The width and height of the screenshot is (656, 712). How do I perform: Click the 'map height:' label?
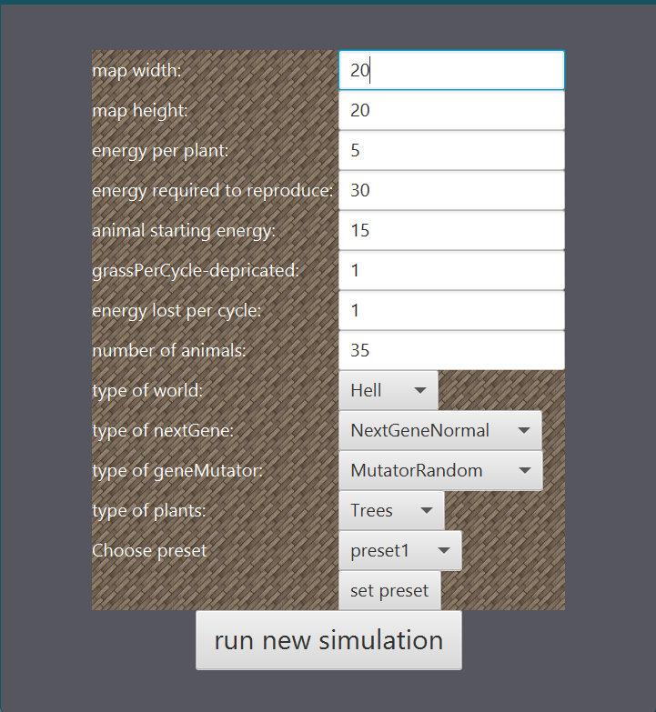pos(140,110)
